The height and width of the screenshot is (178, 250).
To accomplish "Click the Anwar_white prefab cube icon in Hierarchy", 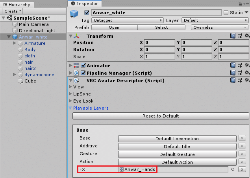I will (15, 37).
